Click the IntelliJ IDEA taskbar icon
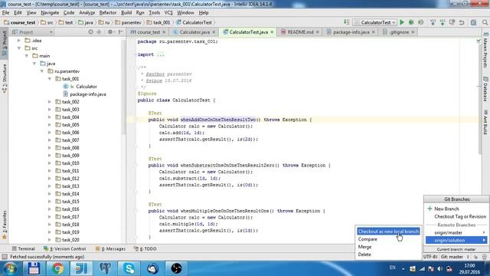The height and width of the screenshot is (276, 490). 81,268
